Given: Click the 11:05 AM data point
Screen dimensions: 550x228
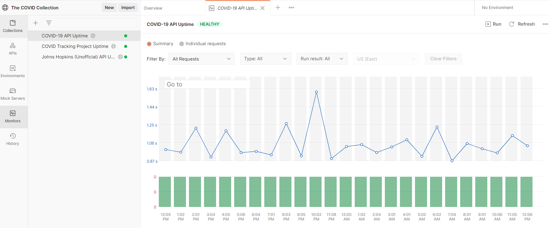Looking at the screenshot, I should 512,136.
